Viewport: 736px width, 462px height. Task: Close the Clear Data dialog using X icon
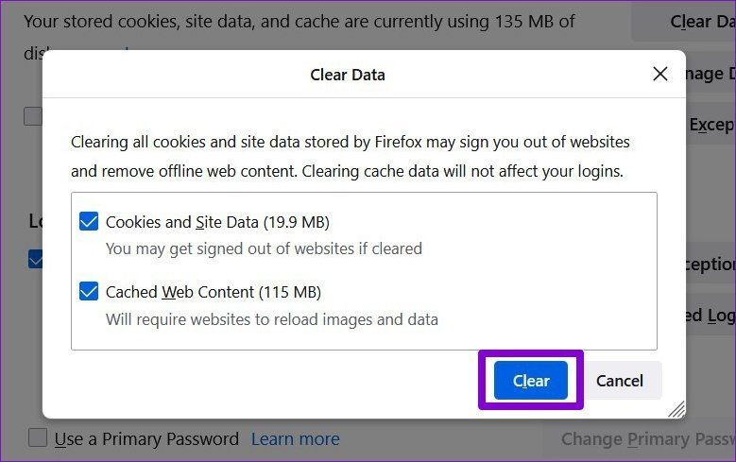660,74
